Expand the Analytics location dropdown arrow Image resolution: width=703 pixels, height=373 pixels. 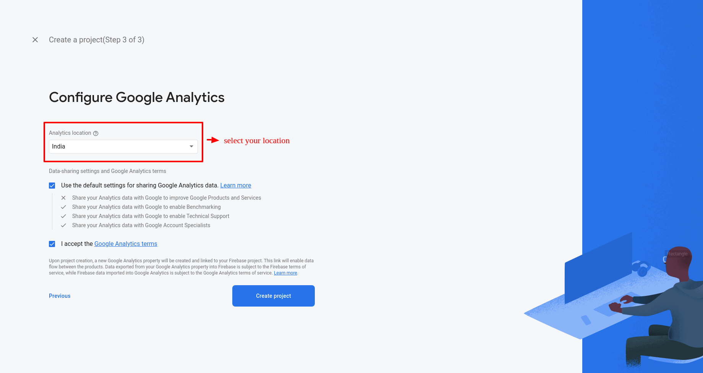coord(191,147)
